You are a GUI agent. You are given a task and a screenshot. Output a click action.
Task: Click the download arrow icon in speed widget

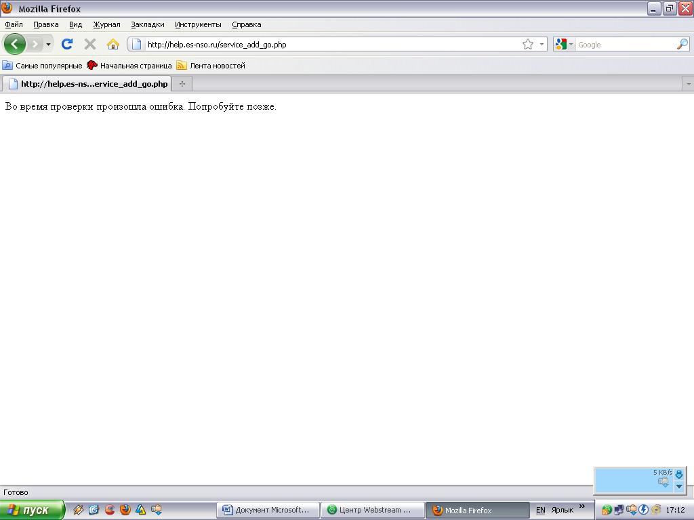(x=679, y=474)
